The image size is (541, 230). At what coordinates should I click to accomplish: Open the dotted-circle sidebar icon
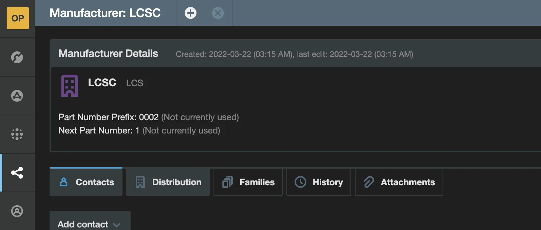point(17,134)
